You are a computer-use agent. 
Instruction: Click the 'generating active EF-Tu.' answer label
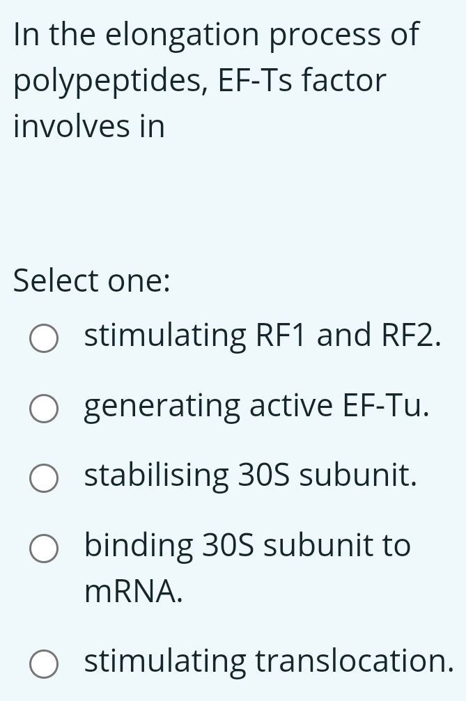257,407
